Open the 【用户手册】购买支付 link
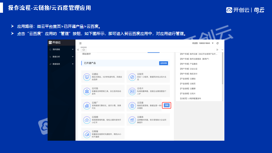Image resolution: width=272 pixels, height=153 pixels. tap(189, 74)
